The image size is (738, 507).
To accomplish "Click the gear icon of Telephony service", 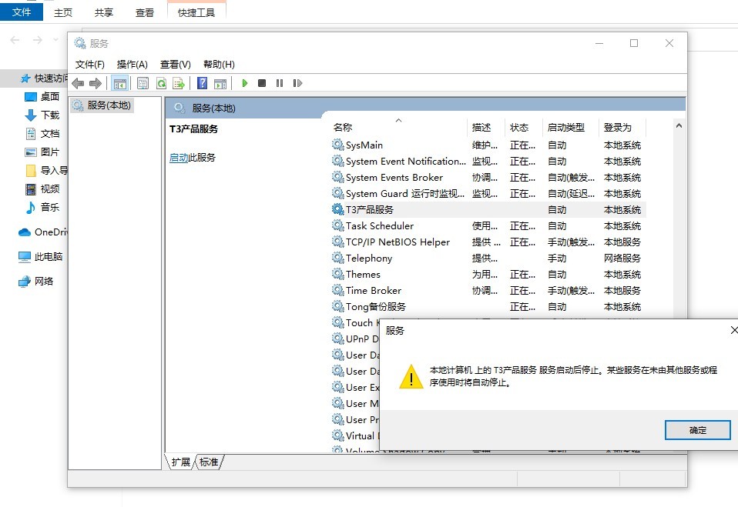I will click(x=337, y=258).
